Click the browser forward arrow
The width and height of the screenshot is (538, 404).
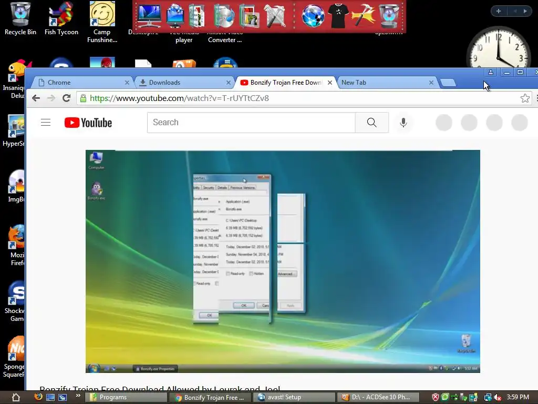coord(51,98)
